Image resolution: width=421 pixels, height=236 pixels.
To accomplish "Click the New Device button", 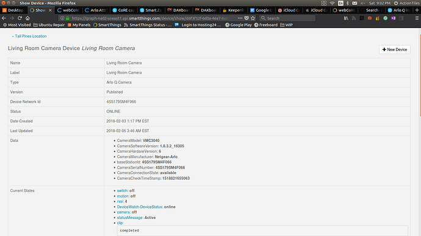I will pos(395,49).
